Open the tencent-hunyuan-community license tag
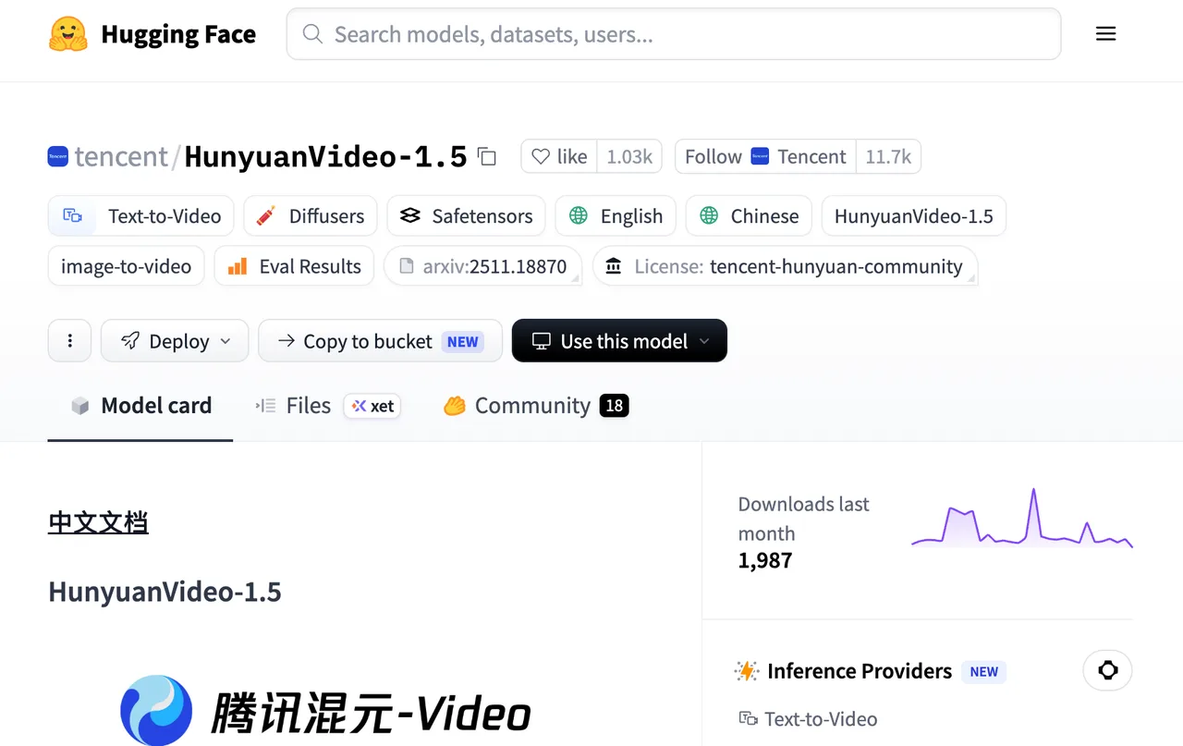Screen dimensions: 1183x746 785,266
